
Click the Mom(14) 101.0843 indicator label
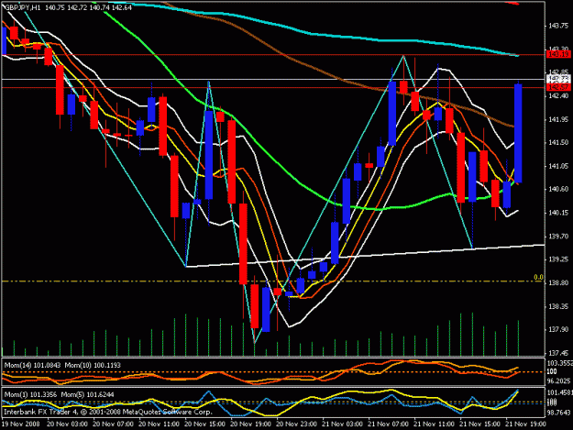pyautogui.click(x=32, y=365)
